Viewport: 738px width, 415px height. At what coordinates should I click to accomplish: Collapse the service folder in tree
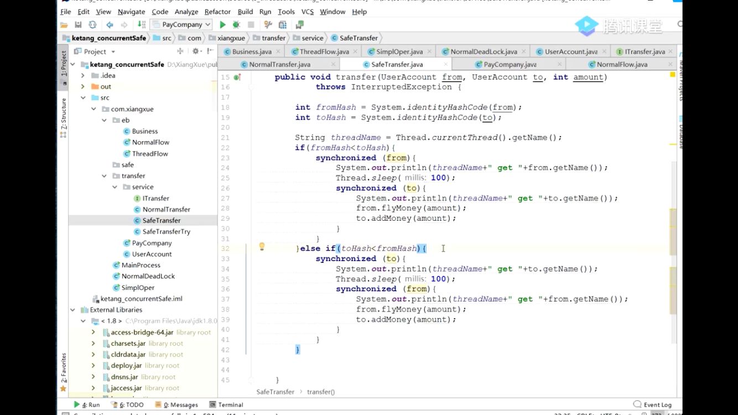[x=115, y=187]
